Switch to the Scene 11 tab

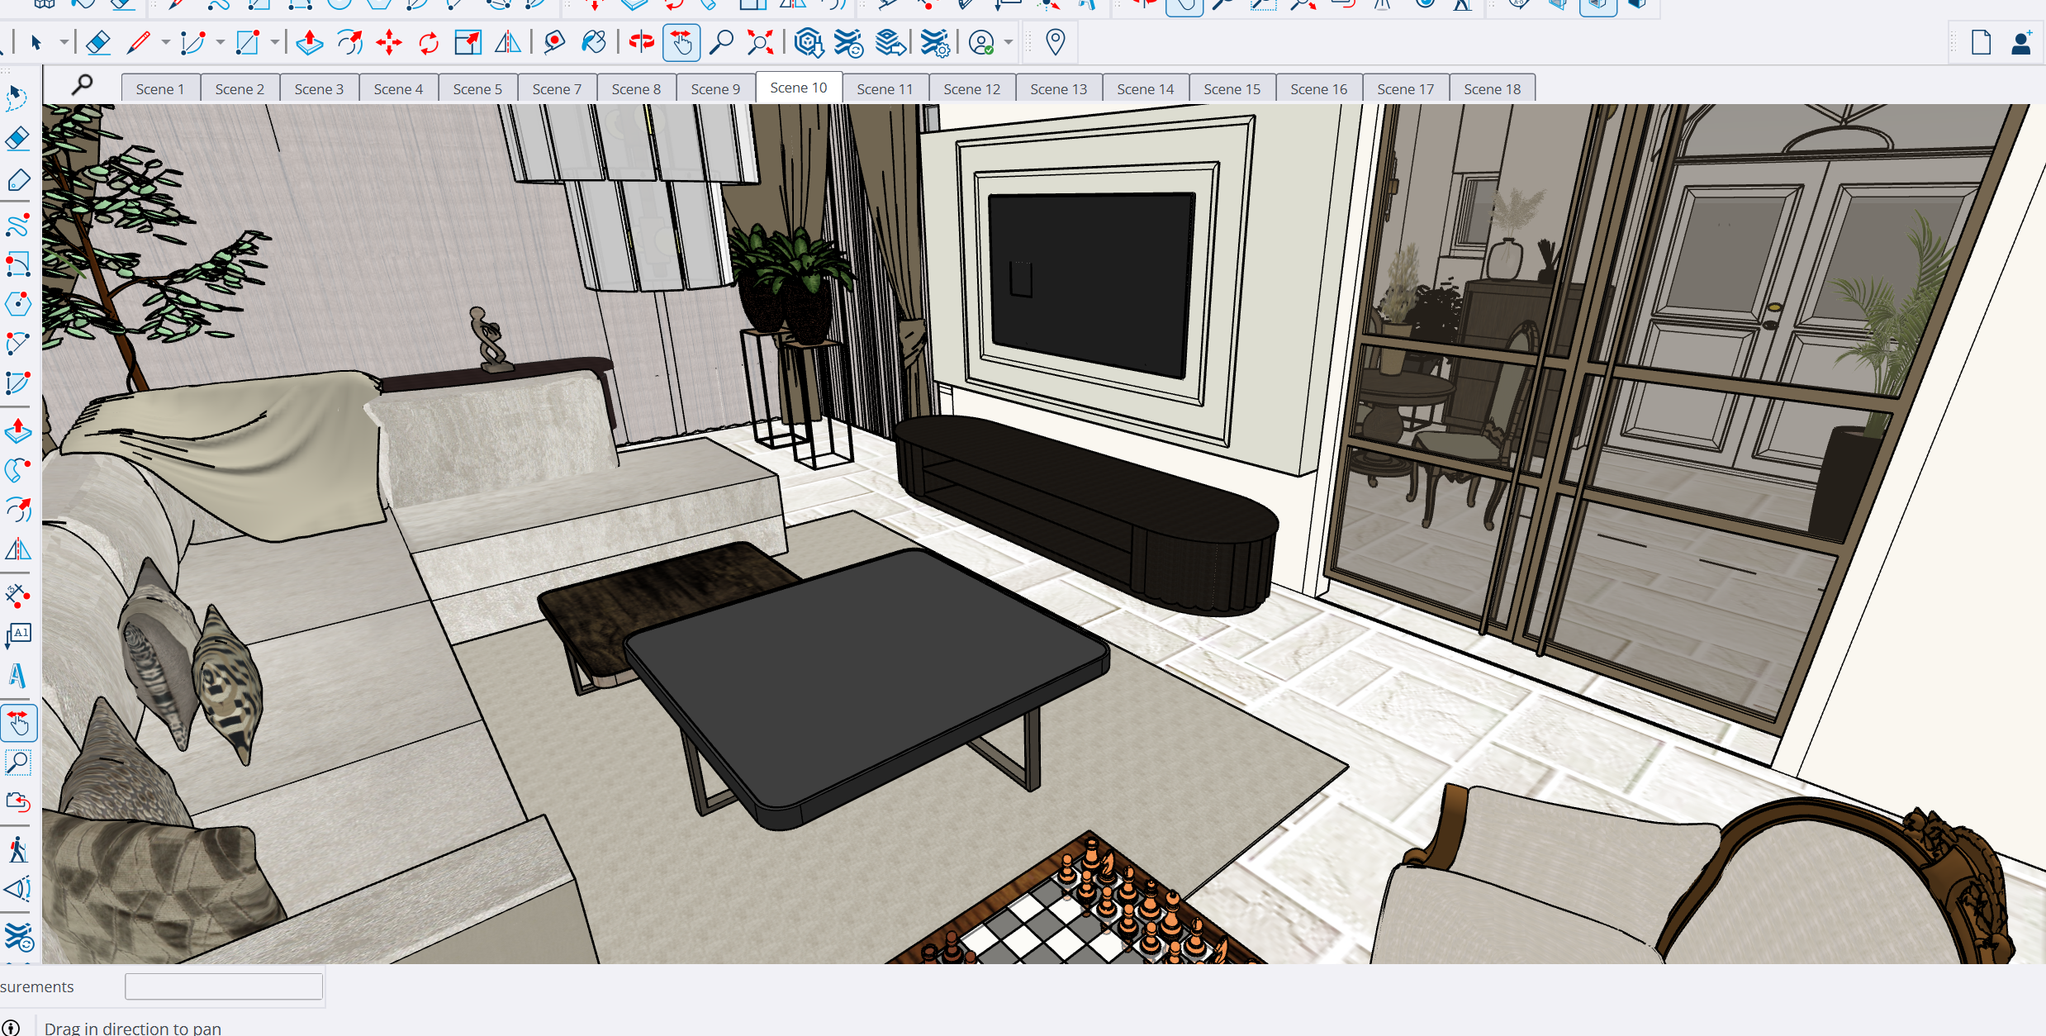885,89
